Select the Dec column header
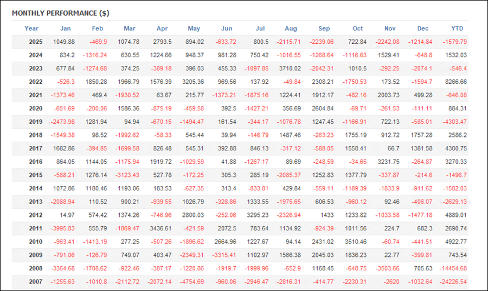 [422, 28]
